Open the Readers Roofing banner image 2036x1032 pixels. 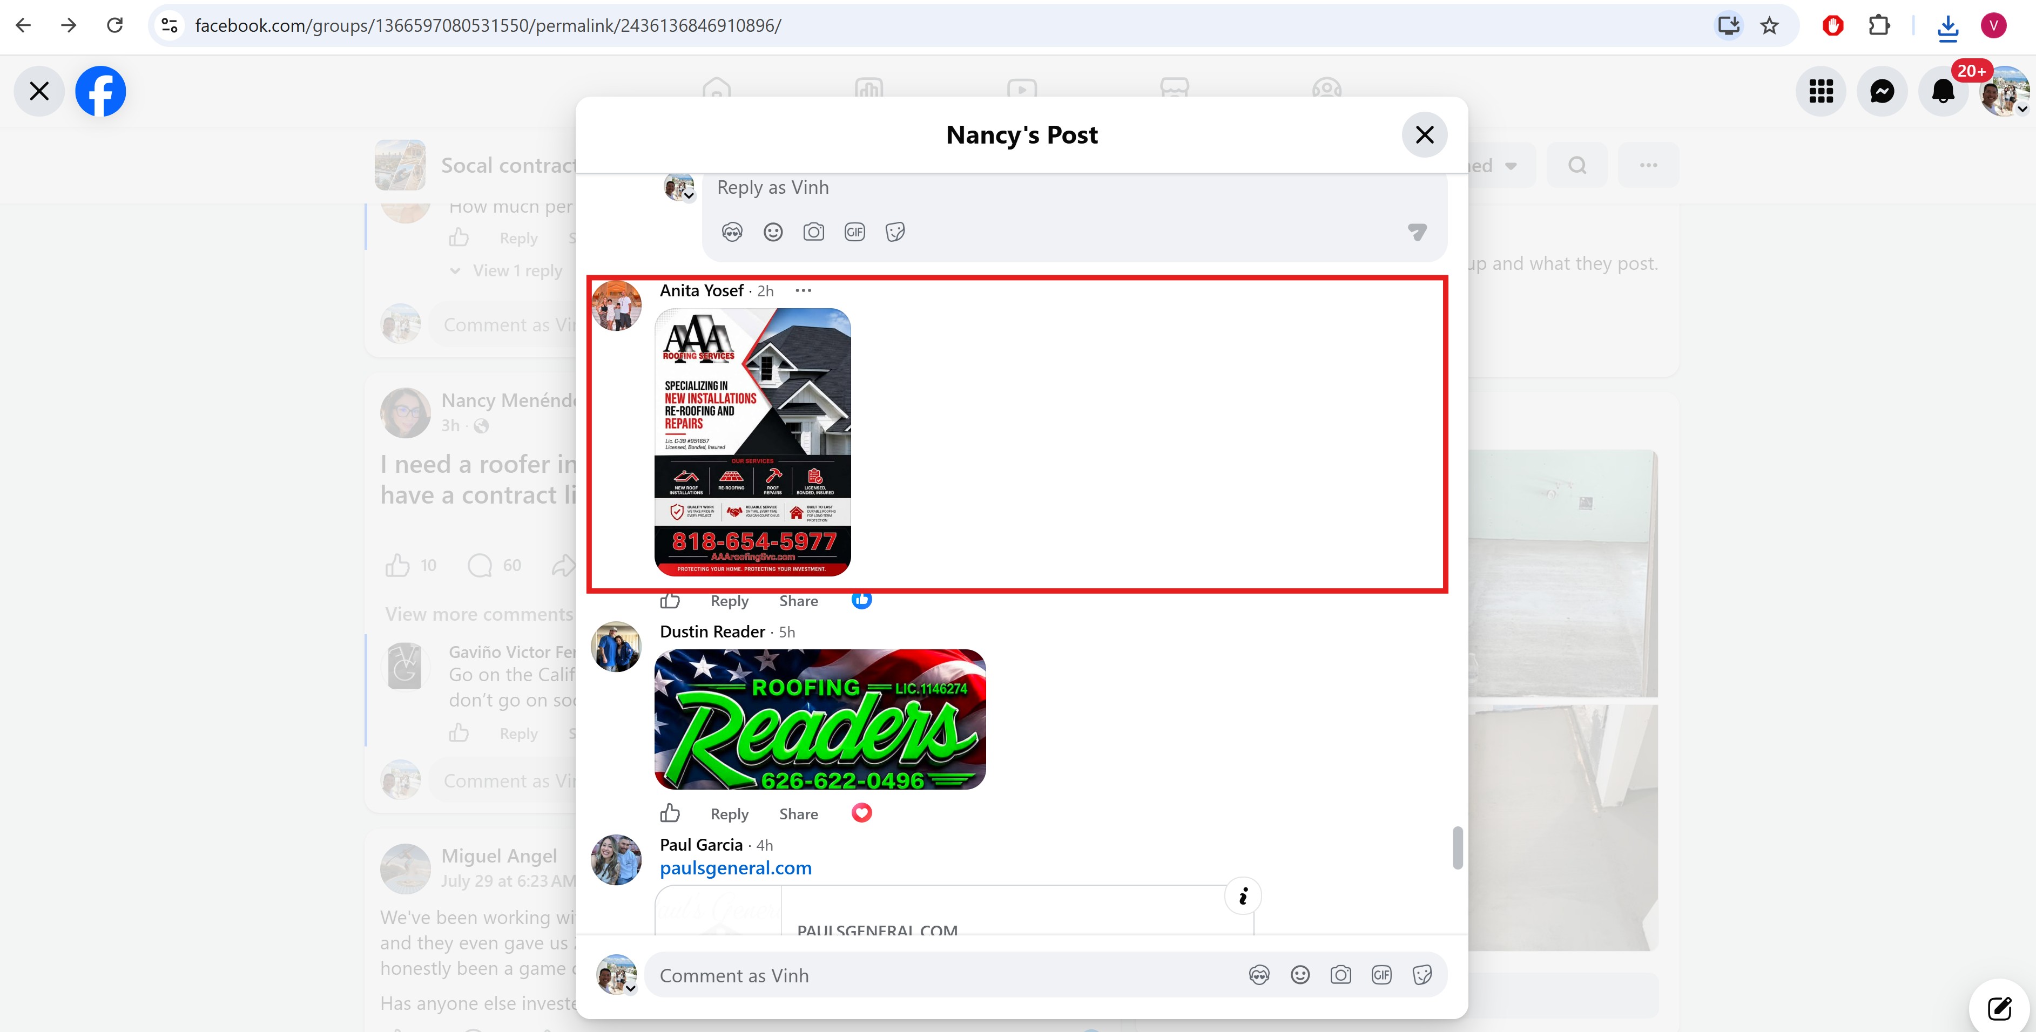coord(820,719)
